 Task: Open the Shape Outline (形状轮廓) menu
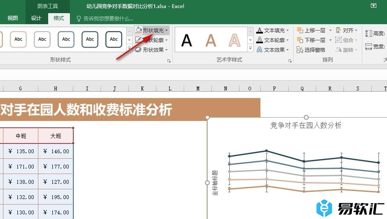point(152,40)
